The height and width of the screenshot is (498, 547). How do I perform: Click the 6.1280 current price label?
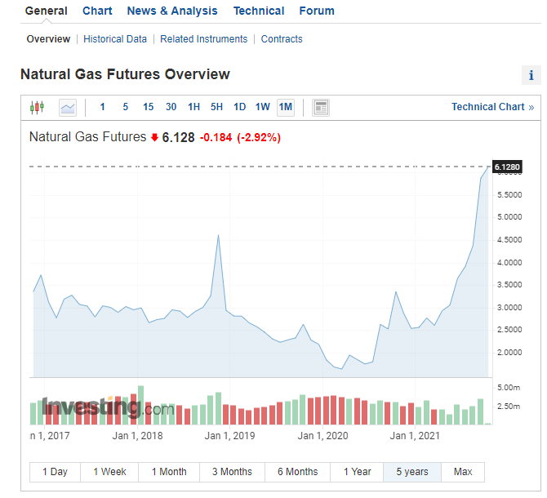pyautogui.click(x=507, y=167)
